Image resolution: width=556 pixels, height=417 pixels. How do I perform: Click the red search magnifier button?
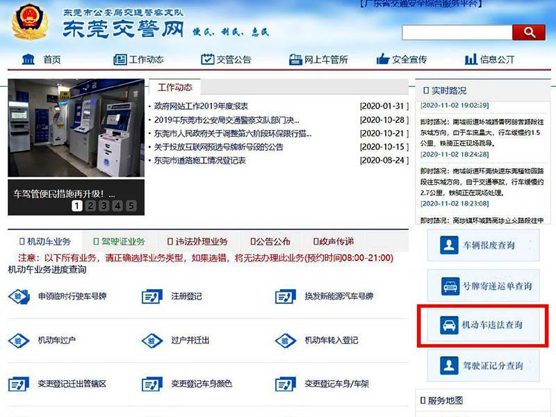528,32
